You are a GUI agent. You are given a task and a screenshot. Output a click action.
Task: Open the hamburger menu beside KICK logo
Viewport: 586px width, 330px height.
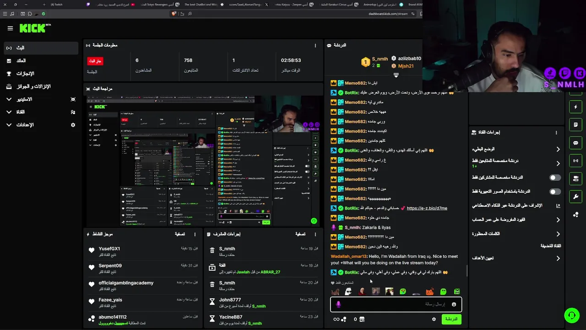pos(10,28)
